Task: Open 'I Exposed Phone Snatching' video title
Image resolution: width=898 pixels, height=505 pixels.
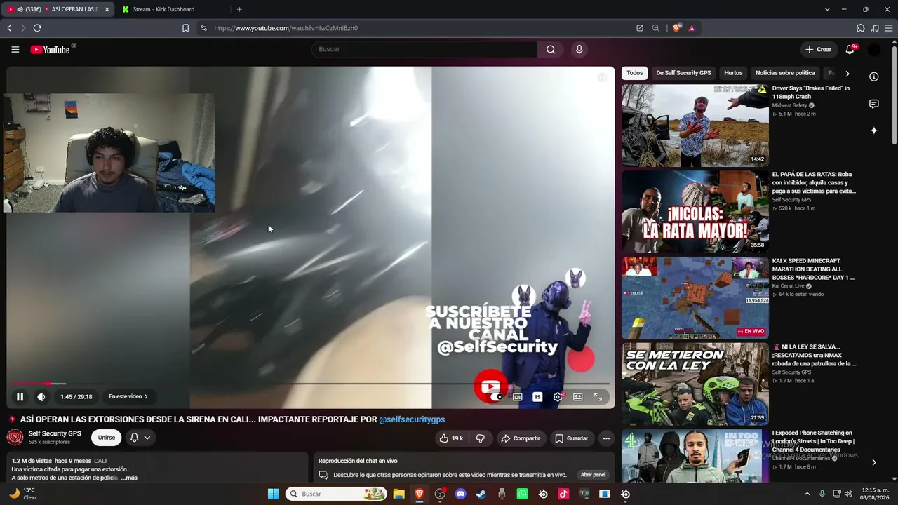Action: click(814, 441)
